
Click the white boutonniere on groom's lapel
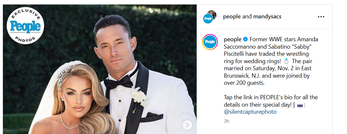pyautogui.click(x=139, y=98)
